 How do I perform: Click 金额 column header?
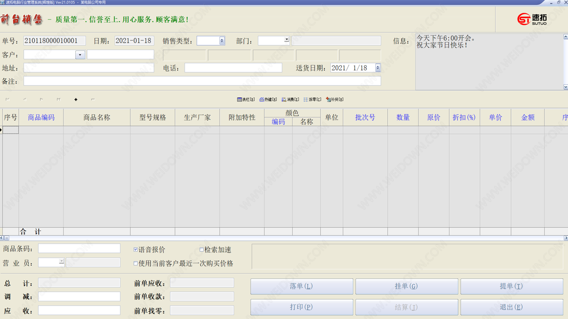coord(528,117)
